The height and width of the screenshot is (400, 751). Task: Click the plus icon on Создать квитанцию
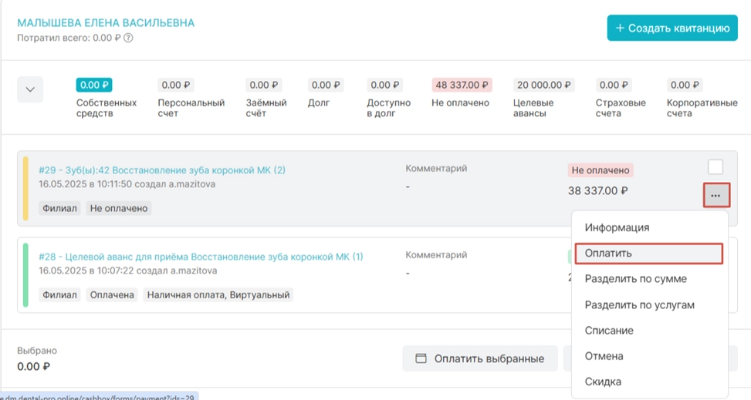620,28
